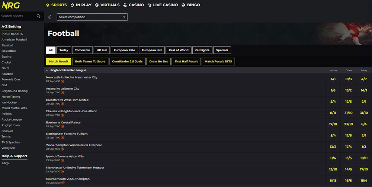The image size is (372, 187).
Task: Select the UK List tab
Action: [102, 50]
